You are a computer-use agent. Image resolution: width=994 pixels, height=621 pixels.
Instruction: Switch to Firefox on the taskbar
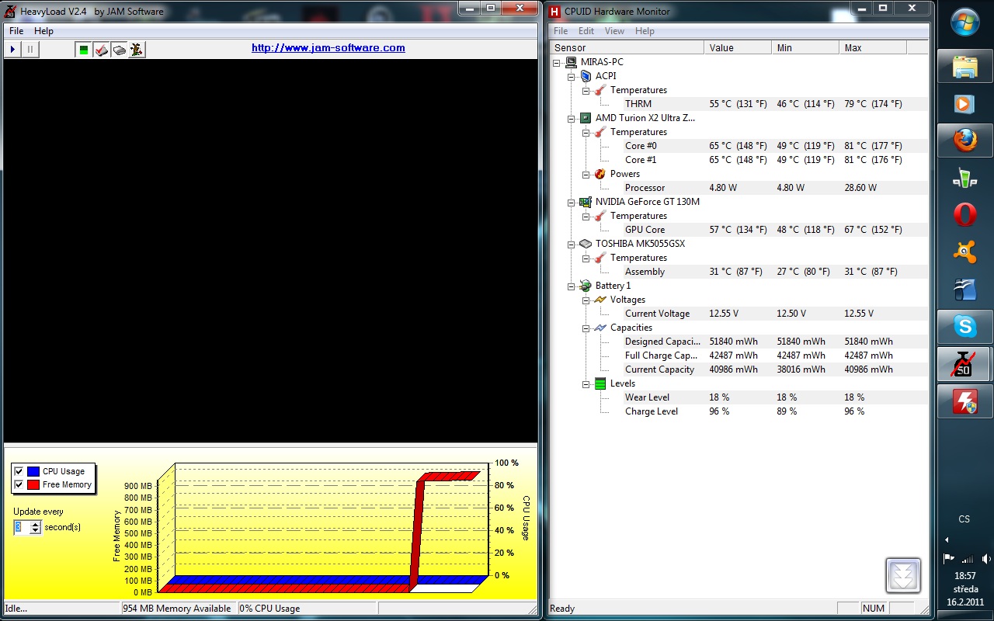coord(964,141)
